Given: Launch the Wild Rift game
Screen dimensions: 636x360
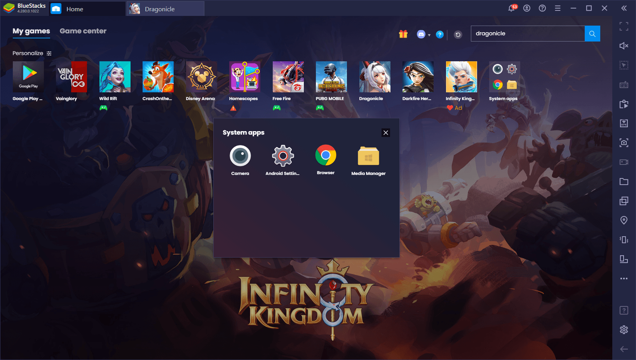Looking at the screenshot, I should (x=115, y=77).
